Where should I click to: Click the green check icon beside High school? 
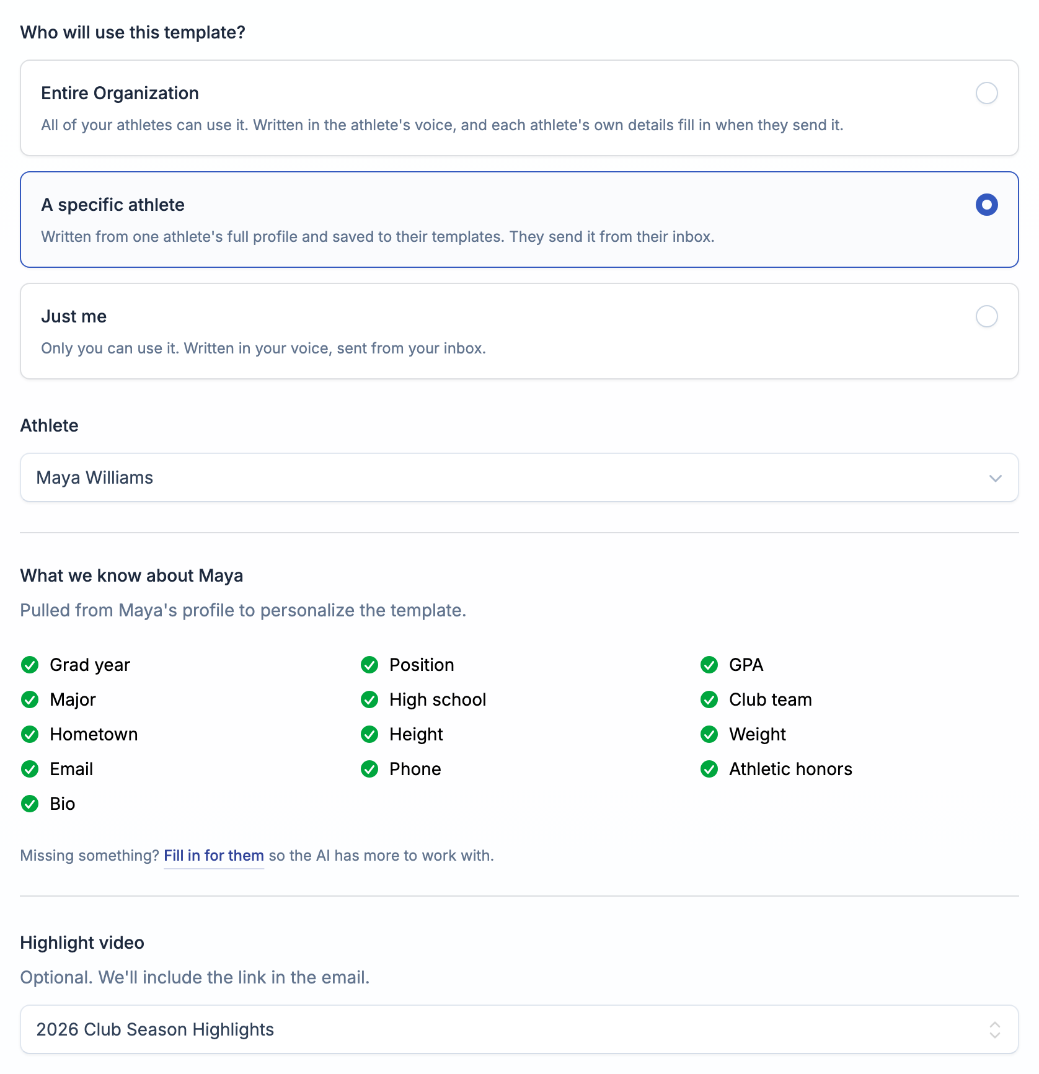(x=369, y=699)
